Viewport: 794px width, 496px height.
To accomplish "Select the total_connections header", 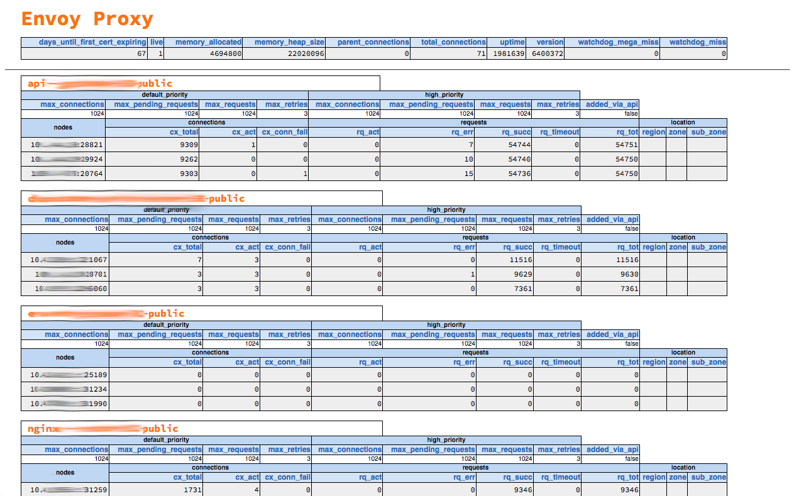I will (x=454, y=42).
